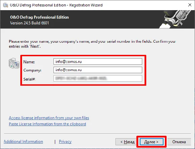
Task: Open the Privacy link
Action: tap(65, 142)
